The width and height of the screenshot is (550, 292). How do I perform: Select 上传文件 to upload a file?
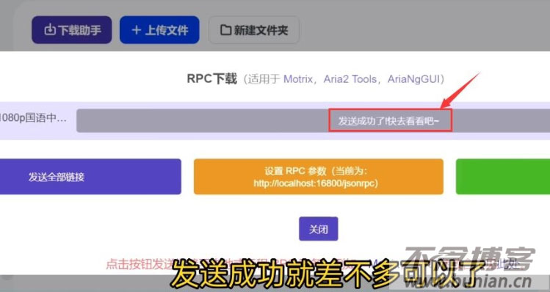click(x=159, y=30)
